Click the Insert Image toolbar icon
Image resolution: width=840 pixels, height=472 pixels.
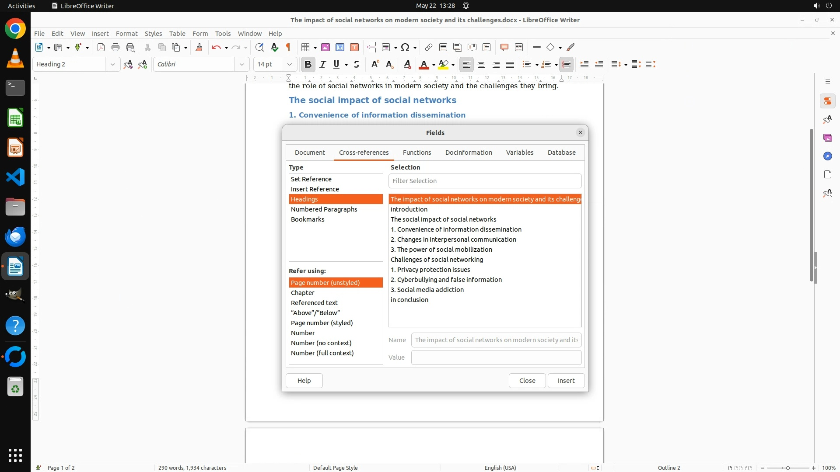coord(325,47)
